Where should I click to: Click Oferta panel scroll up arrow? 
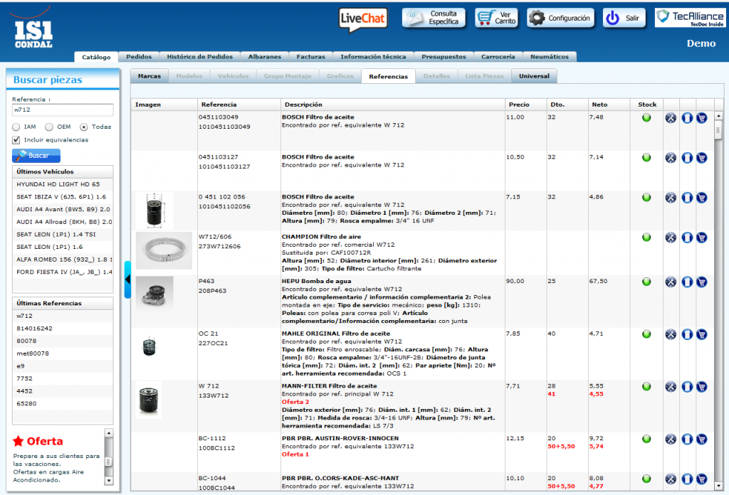tap(109, 433)
